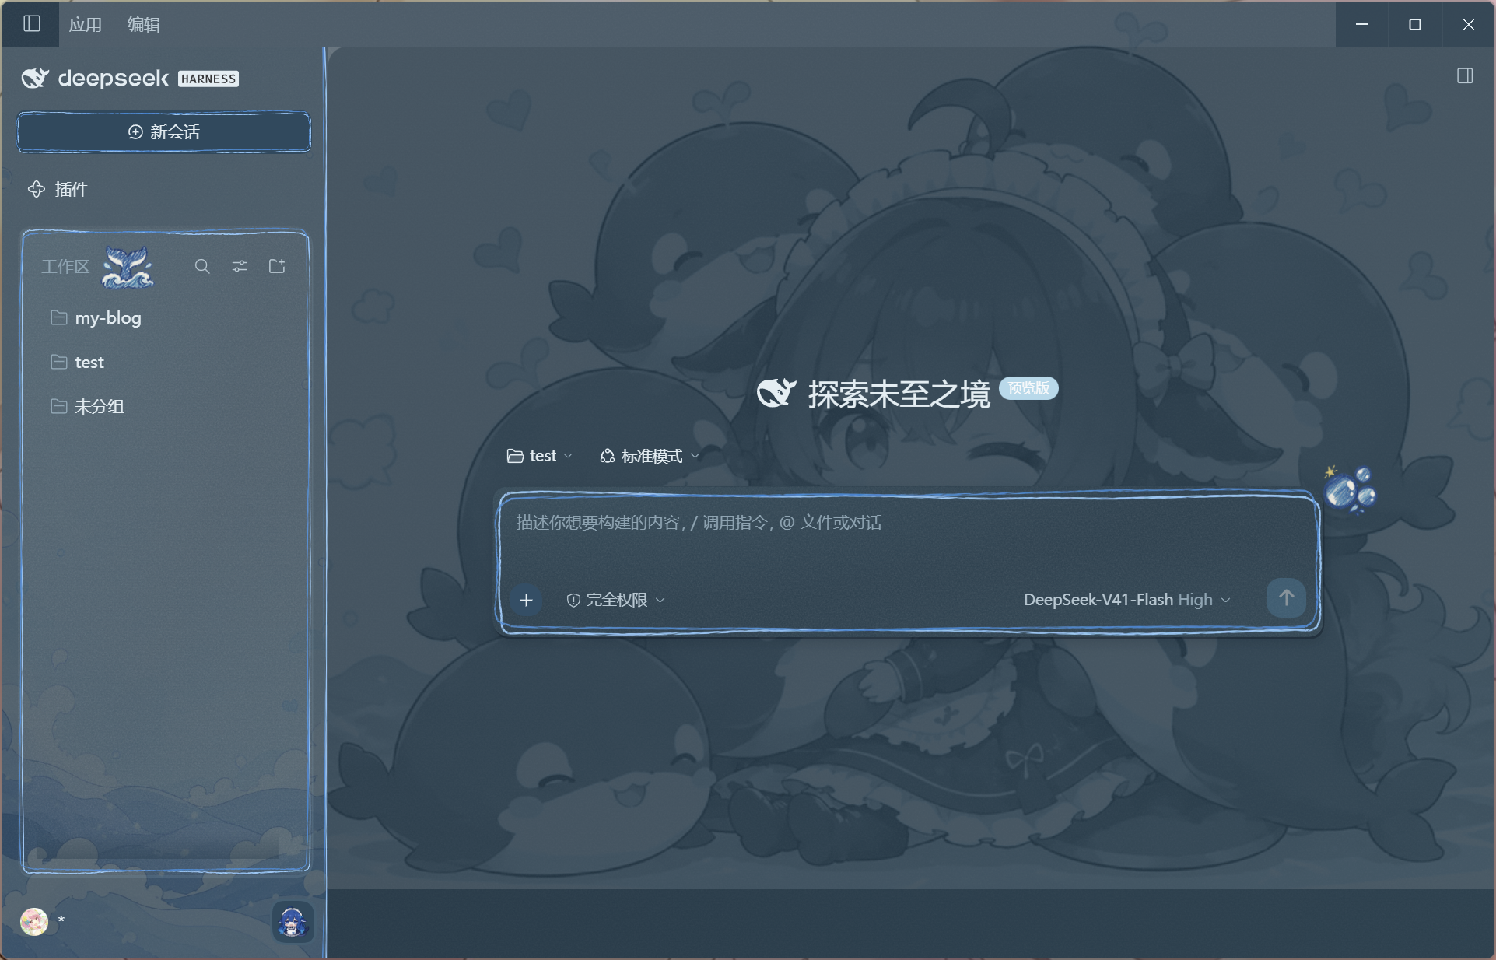Screen dimensions: 1496x960
Task: Start a new chat with 新会话
Action: [x=164, y=132]
